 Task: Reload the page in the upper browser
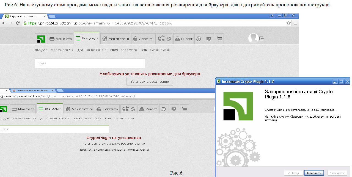coord(18,23)
